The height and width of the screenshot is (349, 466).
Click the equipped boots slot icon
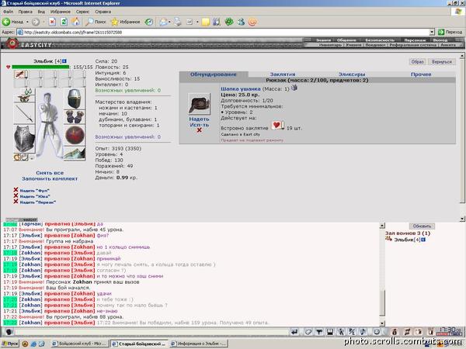pyautogui.click(x=75, y=154)
